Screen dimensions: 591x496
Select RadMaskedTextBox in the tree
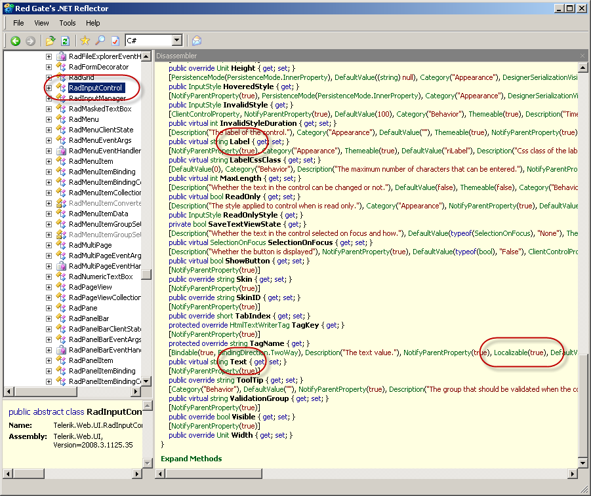click(100, 109)
